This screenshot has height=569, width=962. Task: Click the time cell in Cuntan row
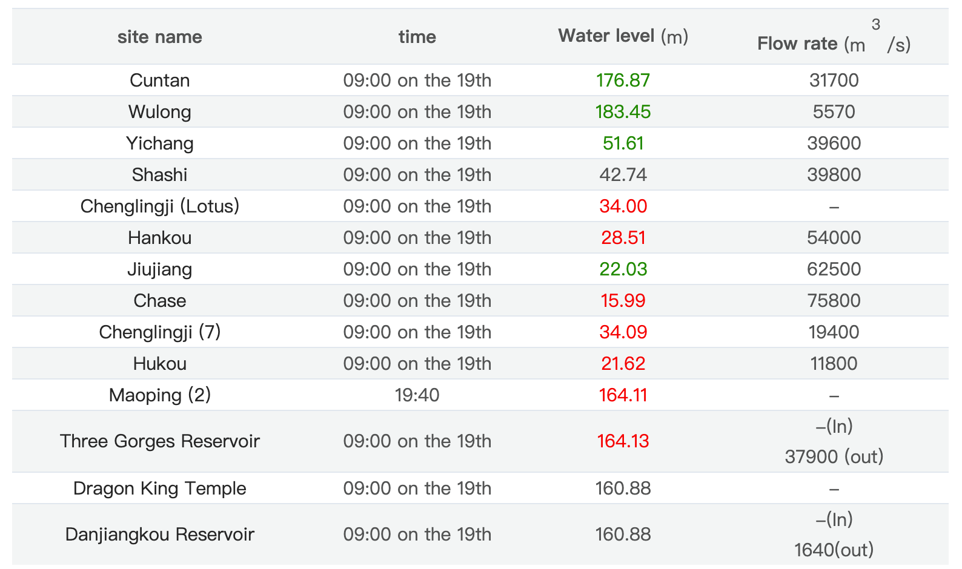417,81
